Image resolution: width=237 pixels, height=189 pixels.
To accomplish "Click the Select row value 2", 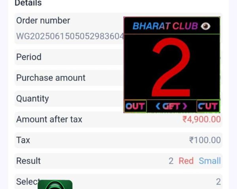I will coord(218,182).
